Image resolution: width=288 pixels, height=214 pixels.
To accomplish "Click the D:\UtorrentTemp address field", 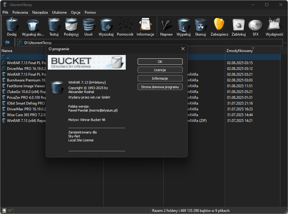I will pos(150,43).
